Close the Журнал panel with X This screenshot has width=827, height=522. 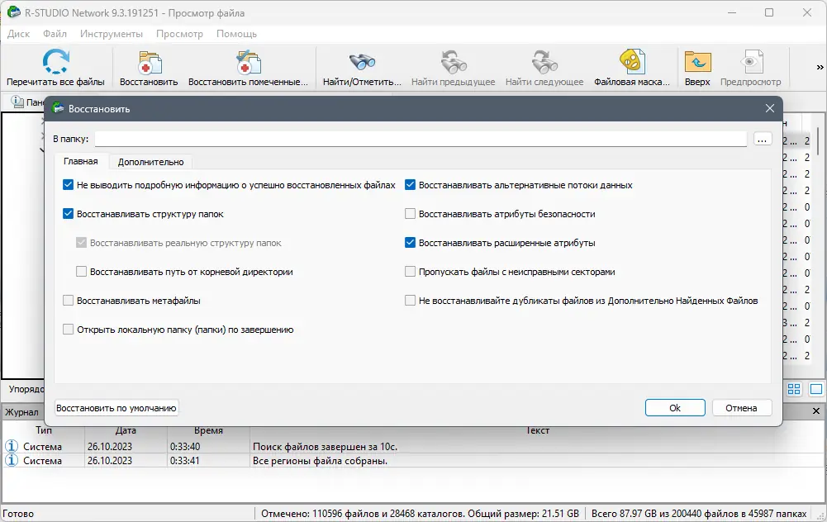(816, 410)
